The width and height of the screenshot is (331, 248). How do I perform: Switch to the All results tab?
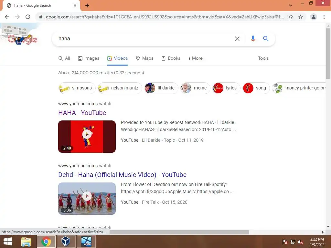tap(64, 58)
